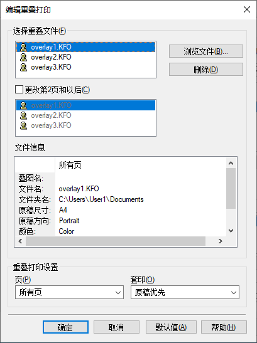This screenshot has height=343, width=257.
Task: Click file info scroll down arrow
Action: [231, 231]
